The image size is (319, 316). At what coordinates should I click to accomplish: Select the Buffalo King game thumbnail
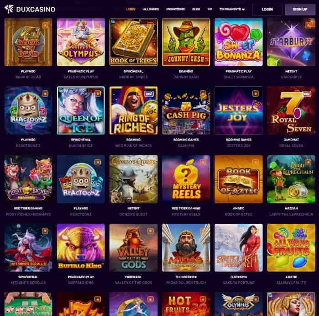tap(81, 248)
